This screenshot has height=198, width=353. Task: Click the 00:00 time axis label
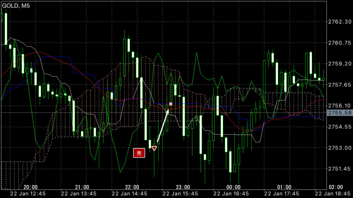tap(233, 187)
